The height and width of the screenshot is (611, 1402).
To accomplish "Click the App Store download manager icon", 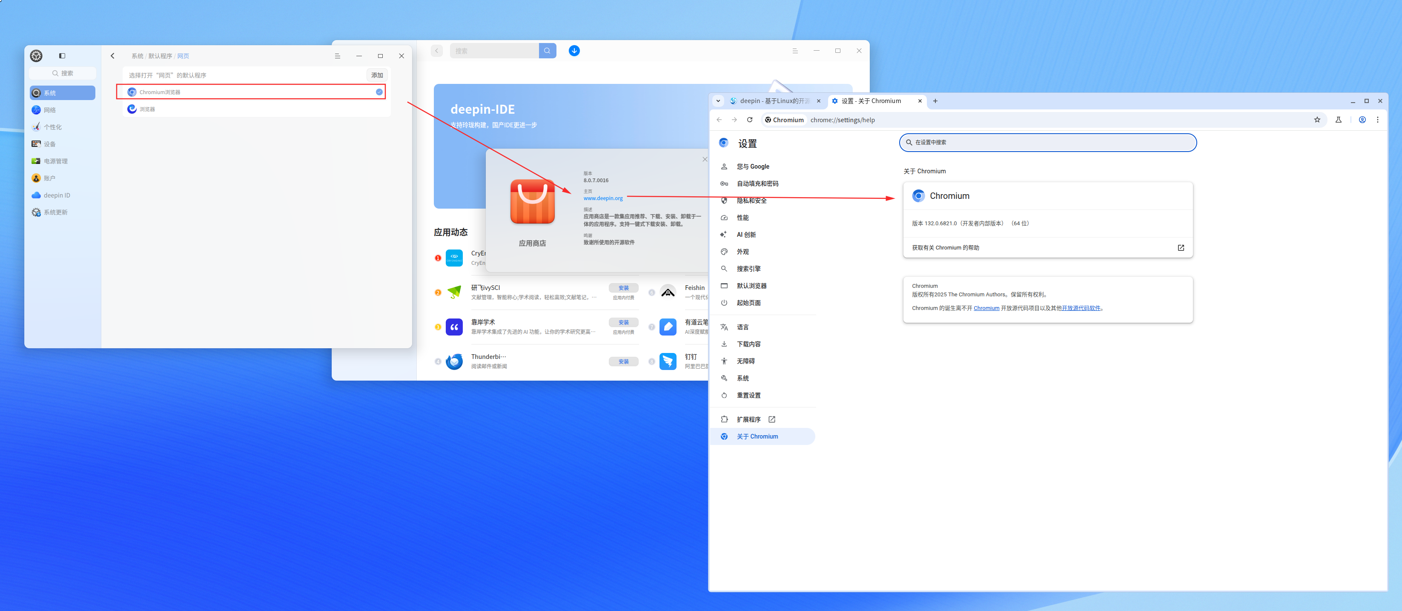I will point(573,51).
